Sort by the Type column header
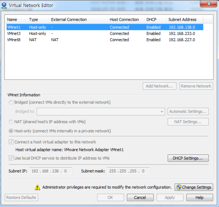The width and height of the screenshot is (219, 207). pyautogui.click(x=38, y=19)
